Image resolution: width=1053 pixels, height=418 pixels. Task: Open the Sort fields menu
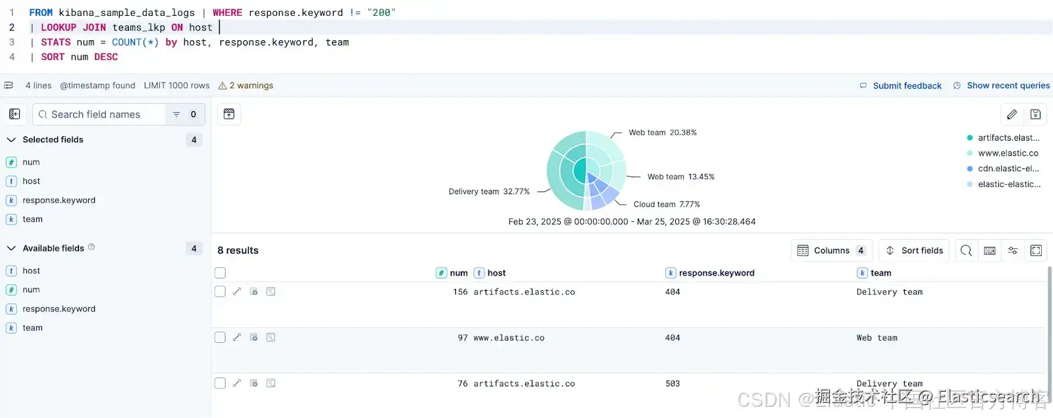click(914, 250)
